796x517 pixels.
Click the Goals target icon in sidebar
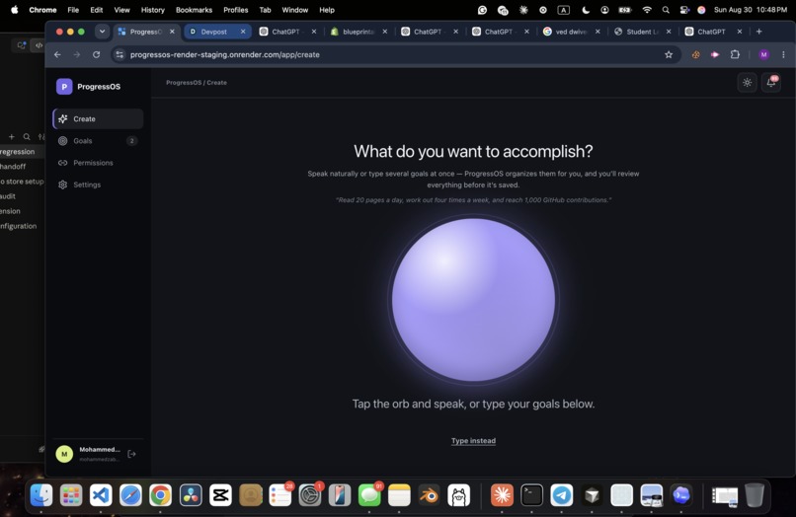point(63,141)
